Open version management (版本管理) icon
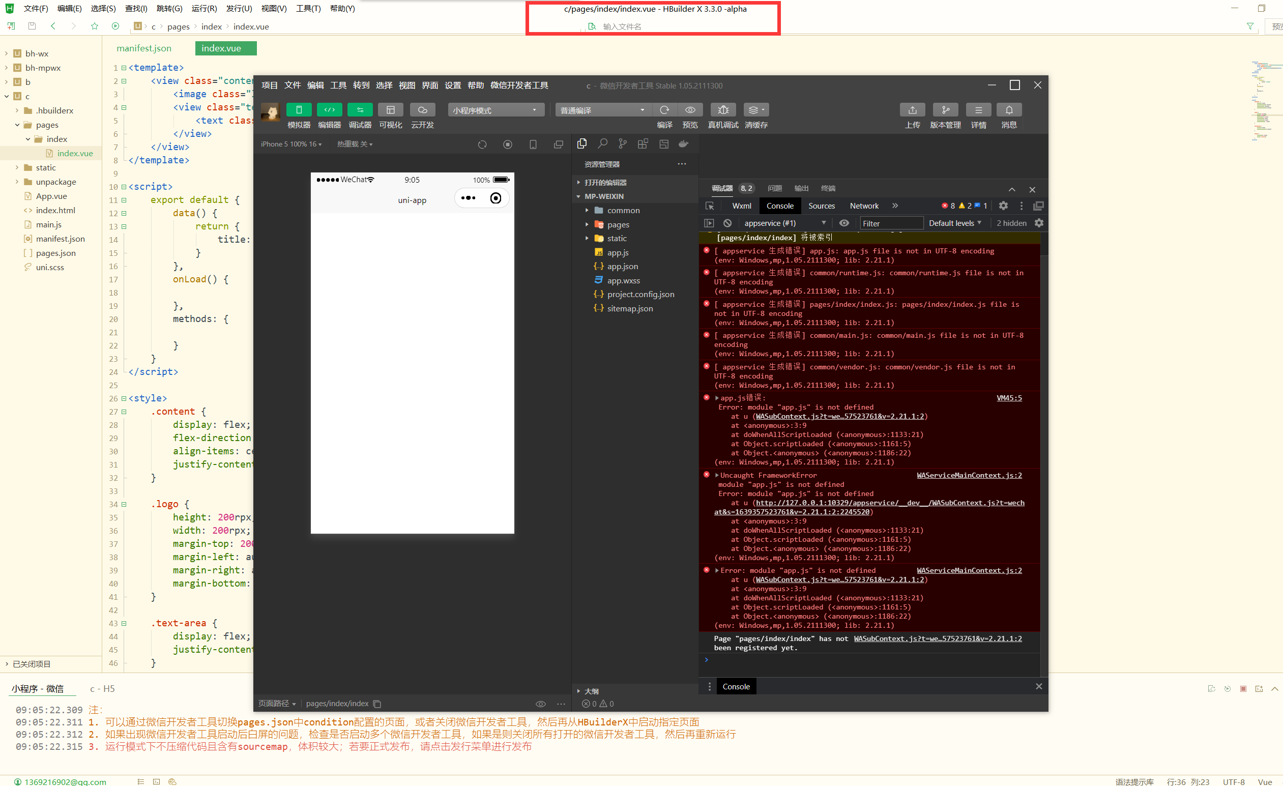This screenshot has height=786, width=1283. [945, 110]
